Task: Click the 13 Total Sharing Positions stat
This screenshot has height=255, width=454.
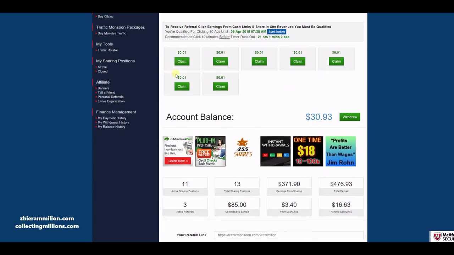Action: click(x=237, y=187)
